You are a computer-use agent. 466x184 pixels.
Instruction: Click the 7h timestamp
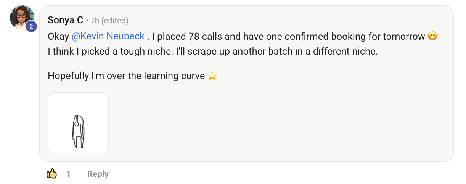(95, 21)
